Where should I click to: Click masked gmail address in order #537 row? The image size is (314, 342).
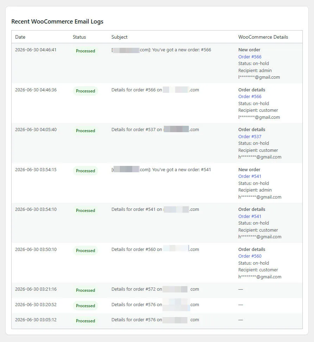259,157
